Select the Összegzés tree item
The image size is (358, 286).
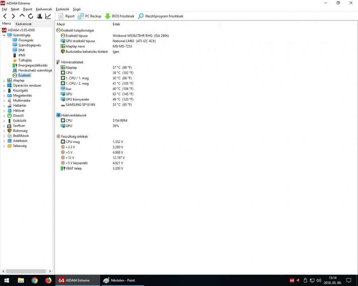[x=23, y=40]
